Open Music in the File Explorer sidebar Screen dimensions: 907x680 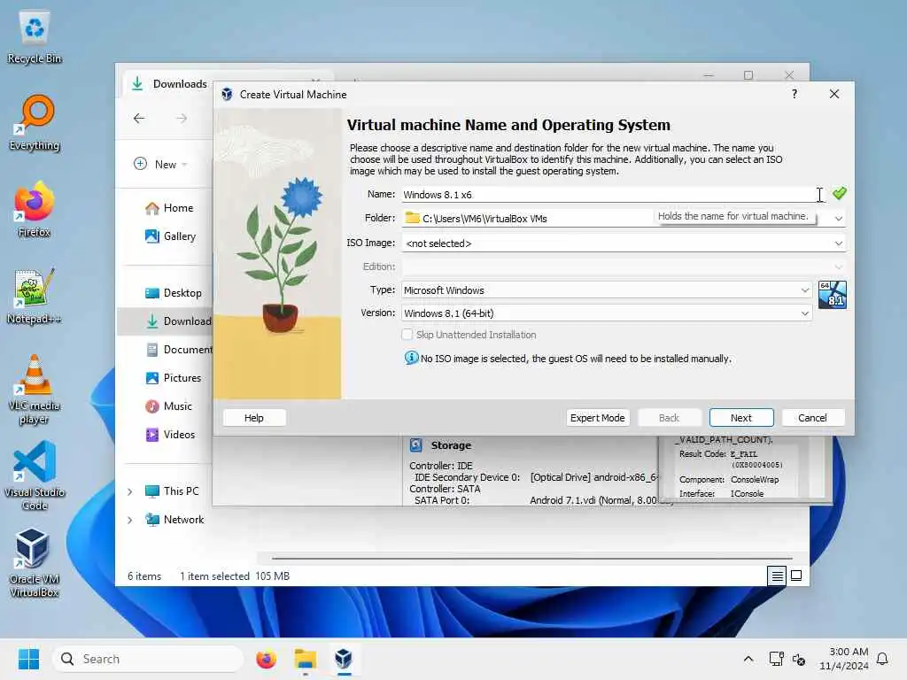(x=169, y=406)
